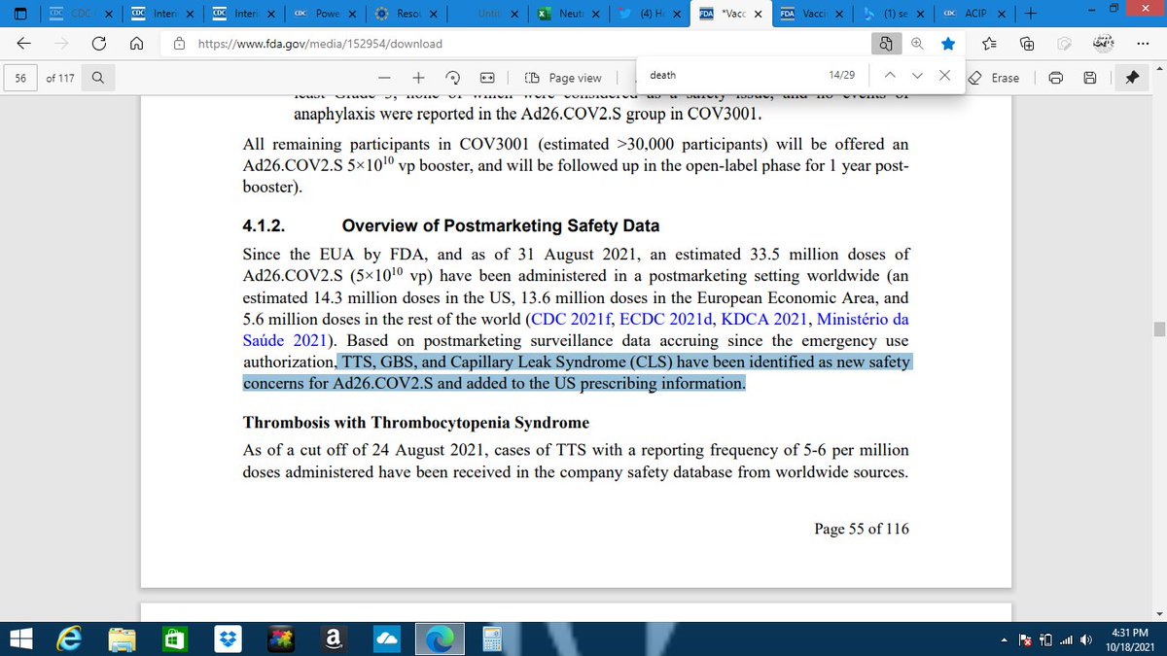This screenshot has height=656, width=1167.
Task: Rotate the PDF page
Action: point(453,78)
